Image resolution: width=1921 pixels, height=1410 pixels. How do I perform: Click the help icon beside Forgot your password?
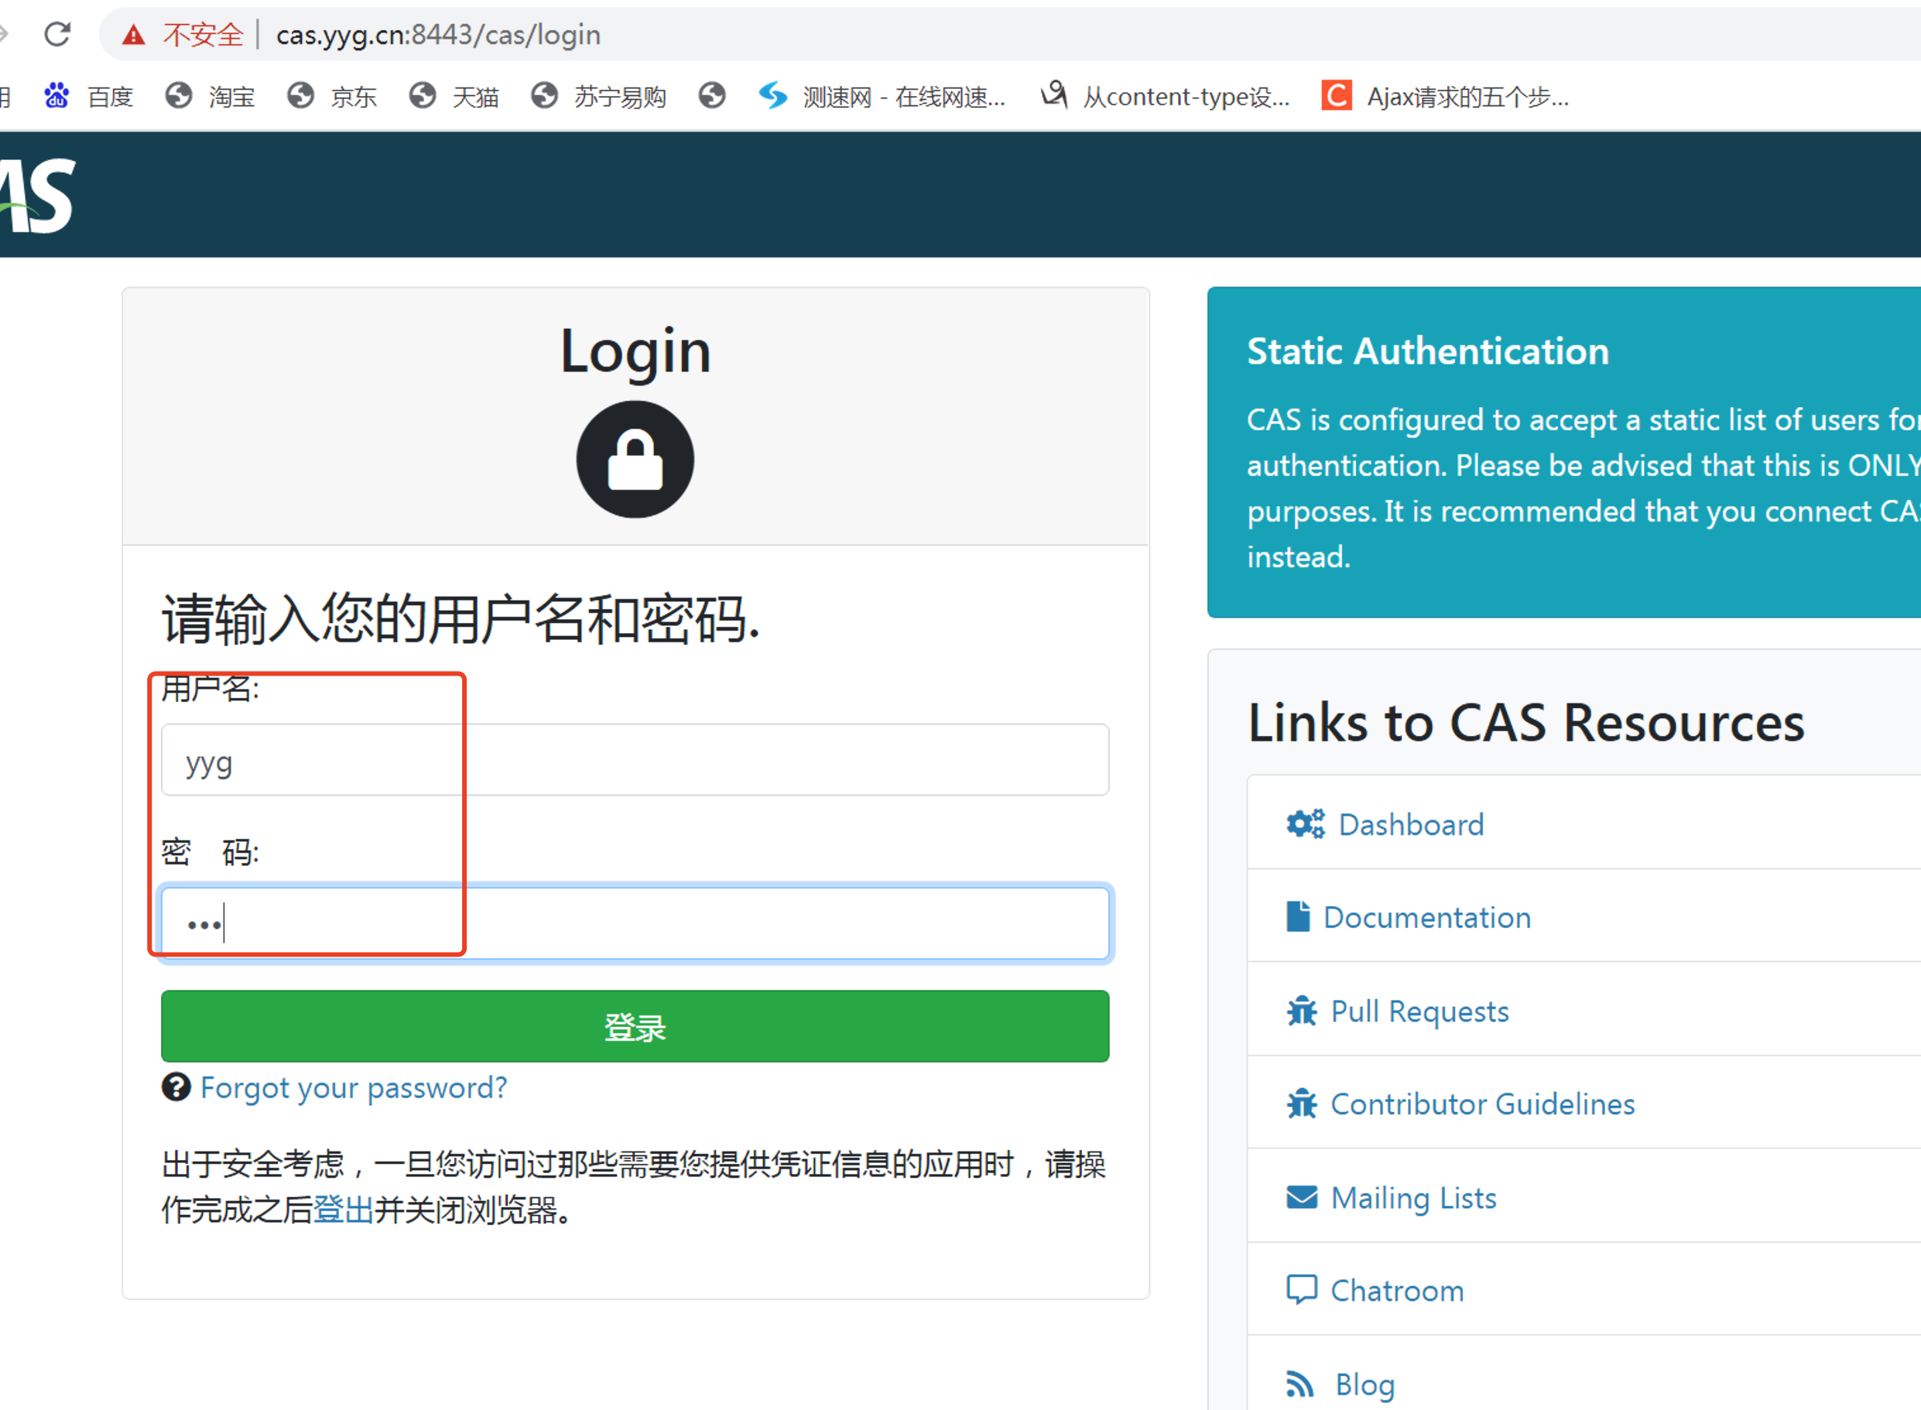click(174, 1087)
